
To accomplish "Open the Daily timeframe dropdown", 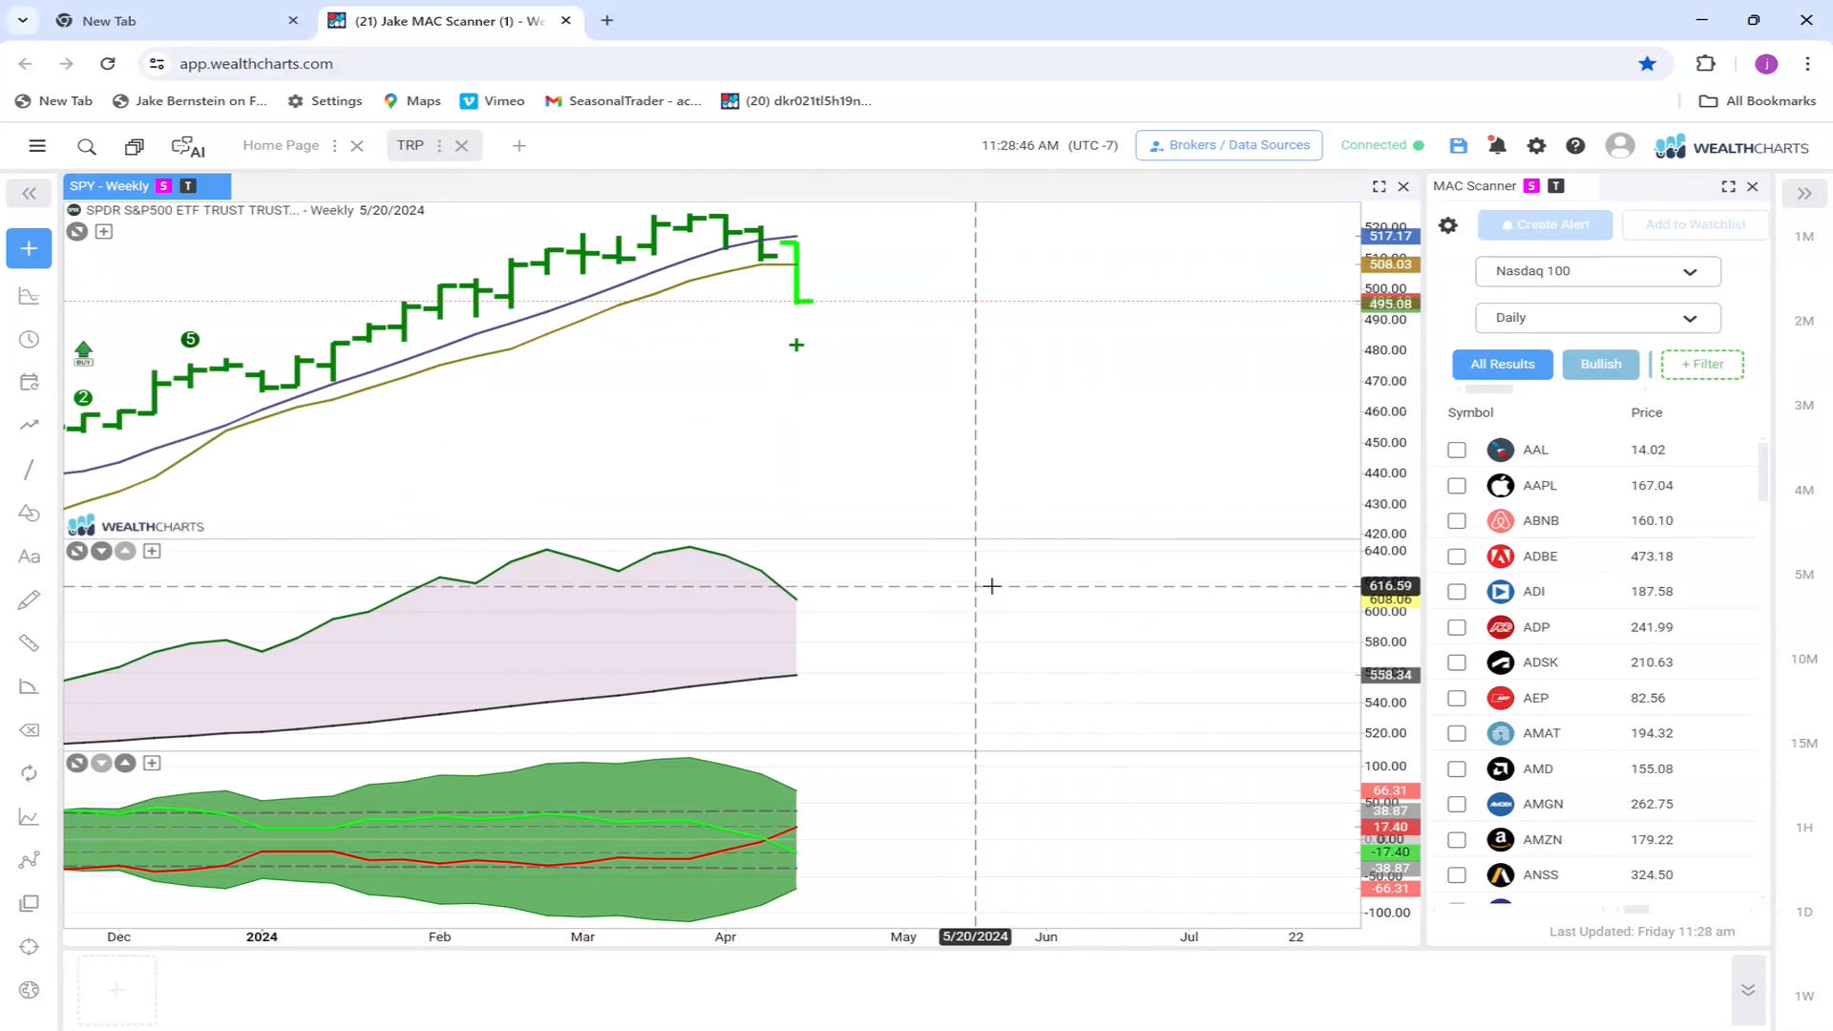I will coord(1597,318).
